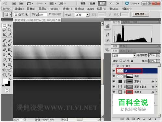Image resolution: width=162 pixels, height=122 pixels.
Task: Select the Rectangular Marquee tool
Action: (4, 26)
